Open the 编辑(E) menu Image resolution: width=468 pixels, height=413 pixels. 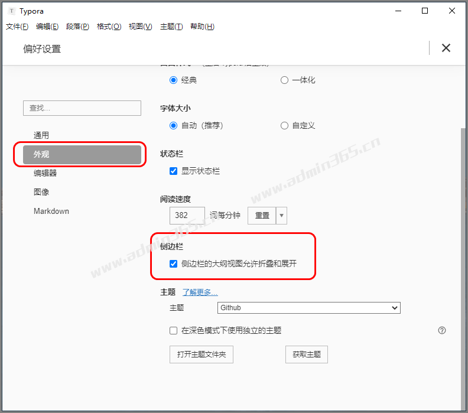pyautogui.click(x=47, y=27)
